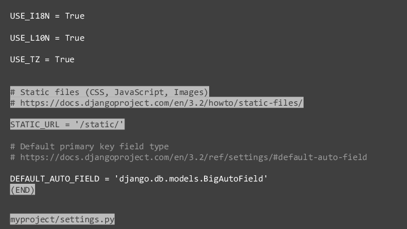Click the (END) pager marker
Screen dimensions: 407x229
point(23,190)
